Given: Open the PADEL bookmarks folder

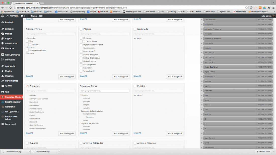Looking at the screenshot, I should pos(49,12).
